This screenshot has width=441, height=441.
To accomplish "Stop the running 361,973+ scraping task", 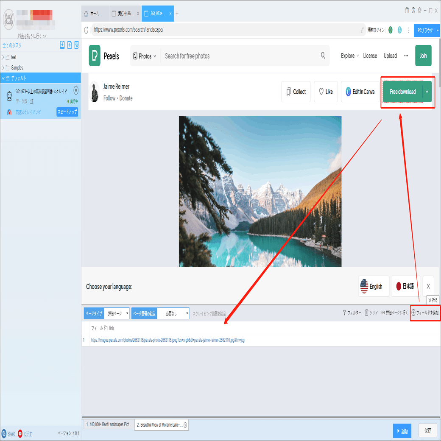I will point(76,90).
